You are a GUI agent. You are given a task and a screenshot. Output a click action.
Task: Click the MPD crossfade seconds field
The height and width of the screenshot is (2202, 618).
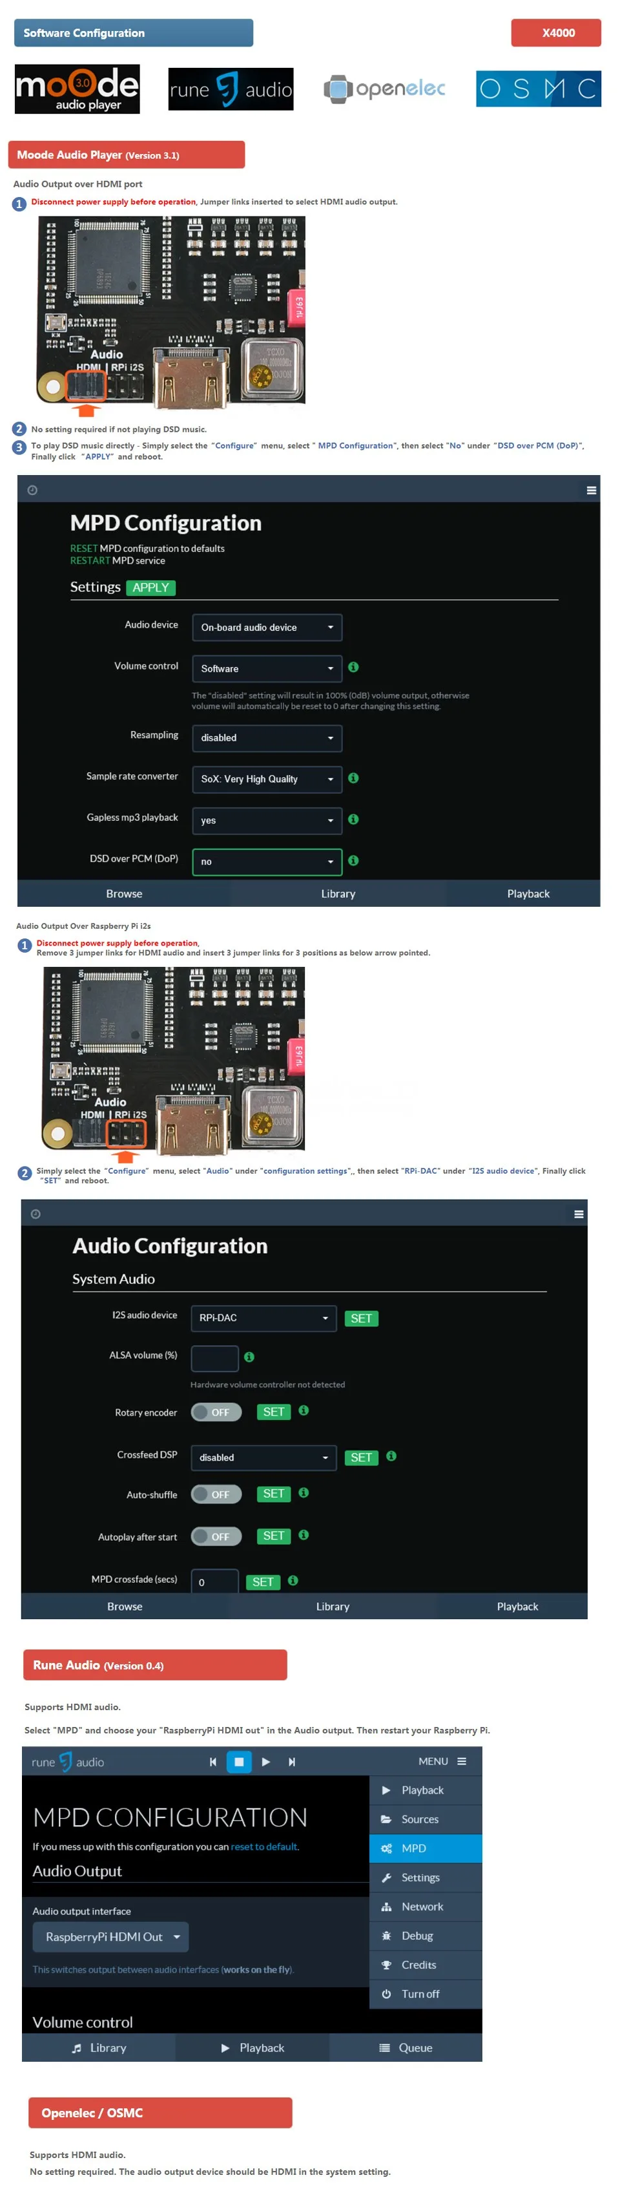[214, 1582]
